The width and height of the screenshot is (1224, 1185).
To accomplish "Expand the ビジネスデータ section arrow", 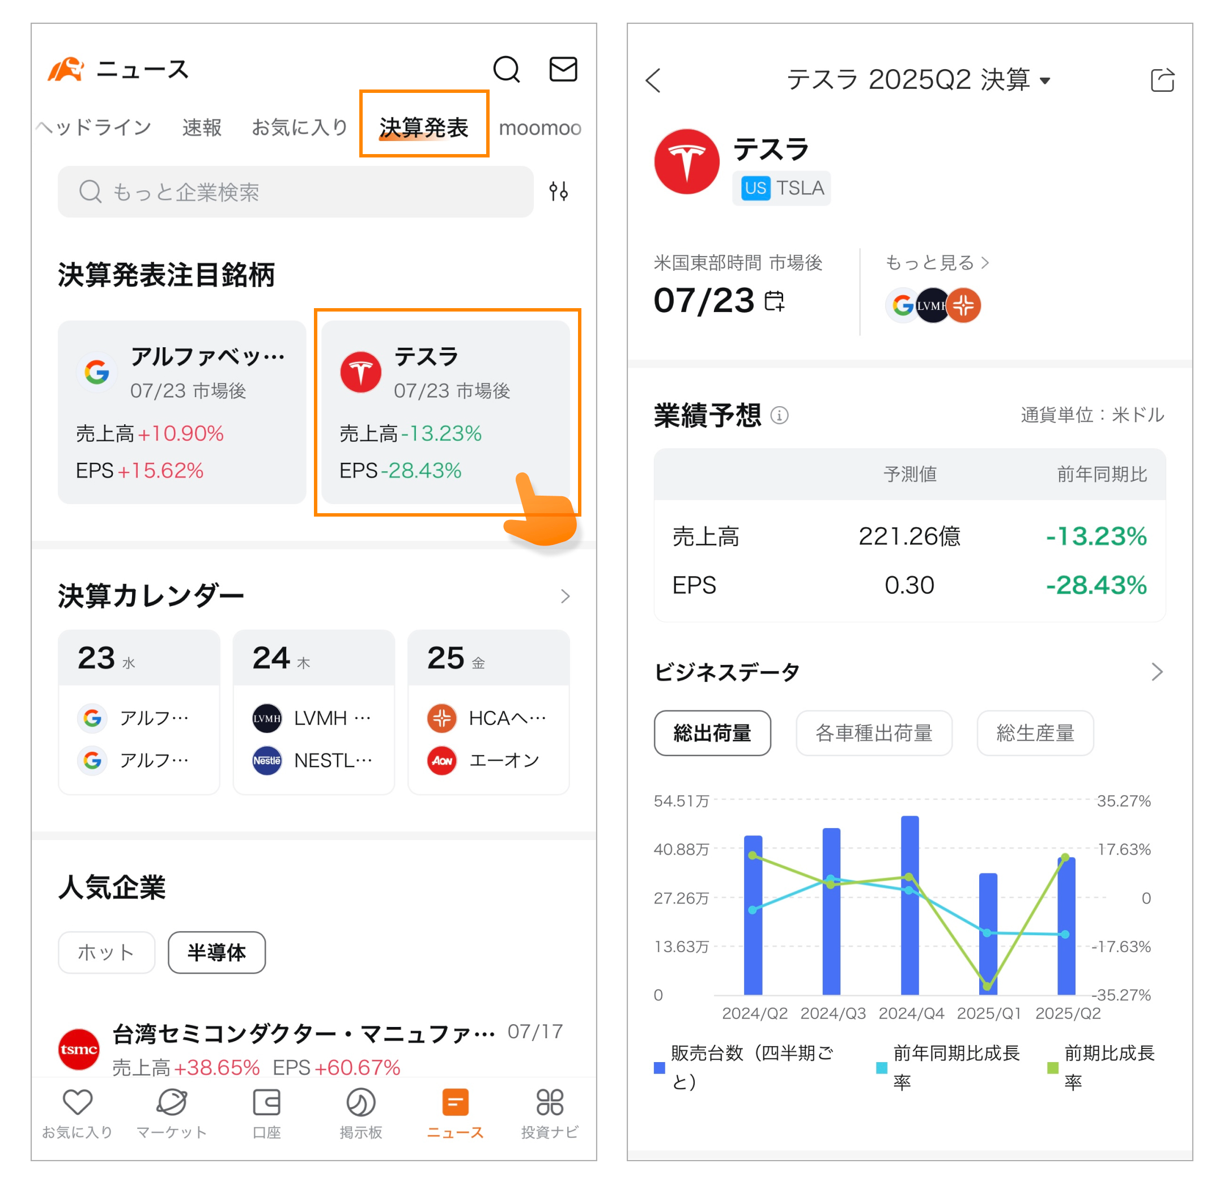I will (1157, 672).
